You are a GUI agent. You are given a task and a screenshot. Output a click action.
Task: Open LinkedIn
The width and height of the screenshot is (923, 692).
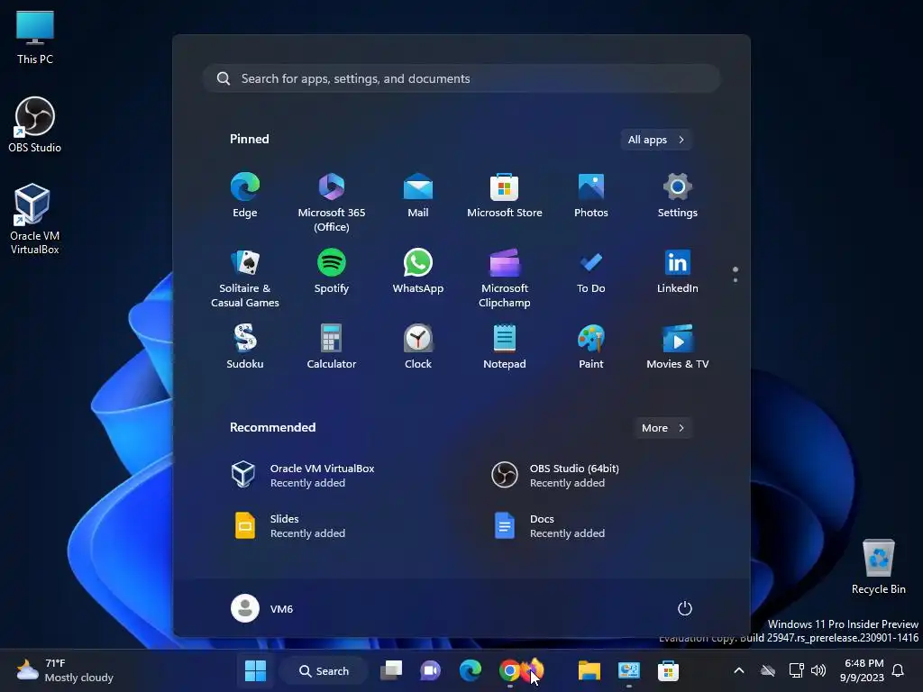678,272
